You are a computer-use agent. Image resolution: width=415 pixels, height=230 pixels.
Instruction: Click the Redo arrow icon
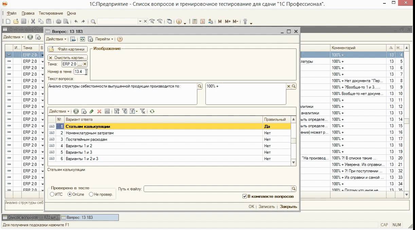pos(83,21)
